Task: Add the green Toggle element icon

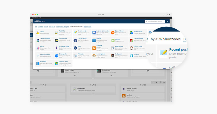Action: 113,40
